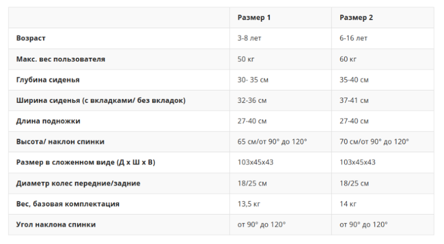444x244 pixels.
Task: Select the "Диаметр колес передние/задние" row label
Action: (x=78, y=183)
